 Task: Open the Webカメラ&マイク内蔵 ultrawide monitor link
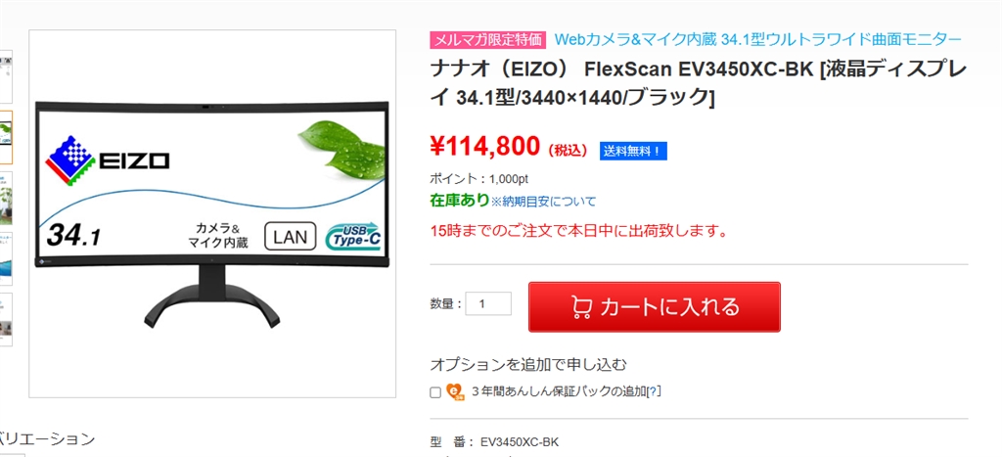pyautogui.click(x=758, y=39)
